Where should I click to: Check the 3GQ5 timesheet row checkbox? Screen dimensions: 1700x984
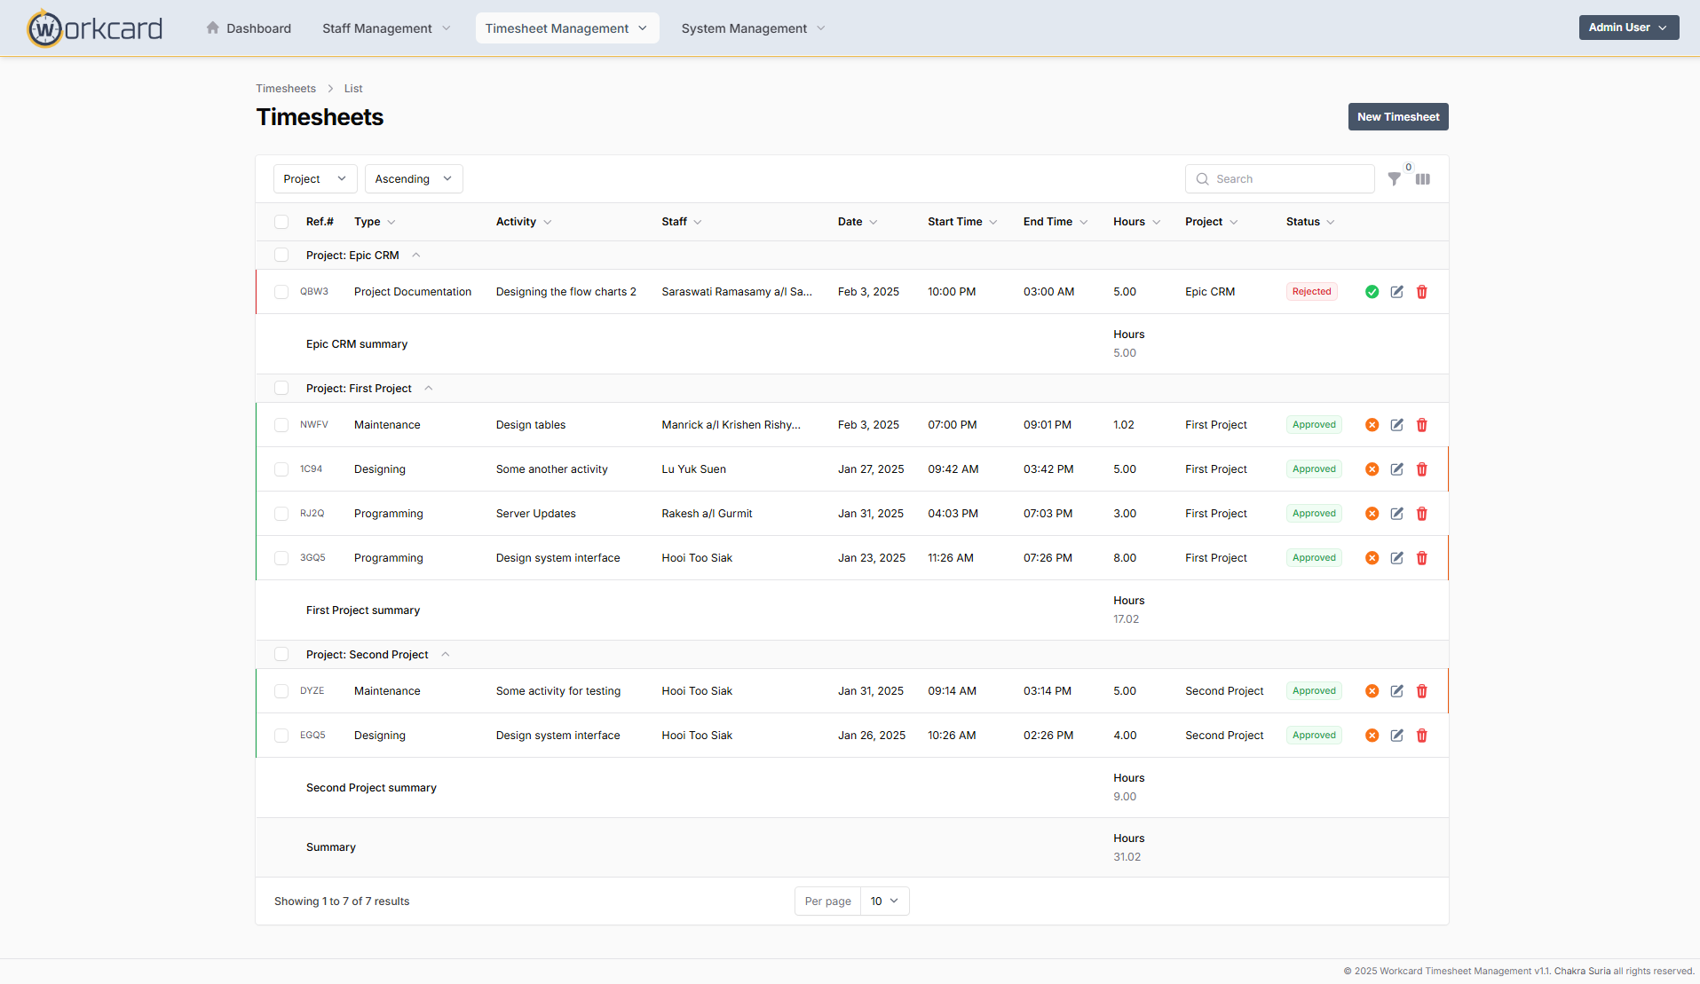tap(281, 558)
